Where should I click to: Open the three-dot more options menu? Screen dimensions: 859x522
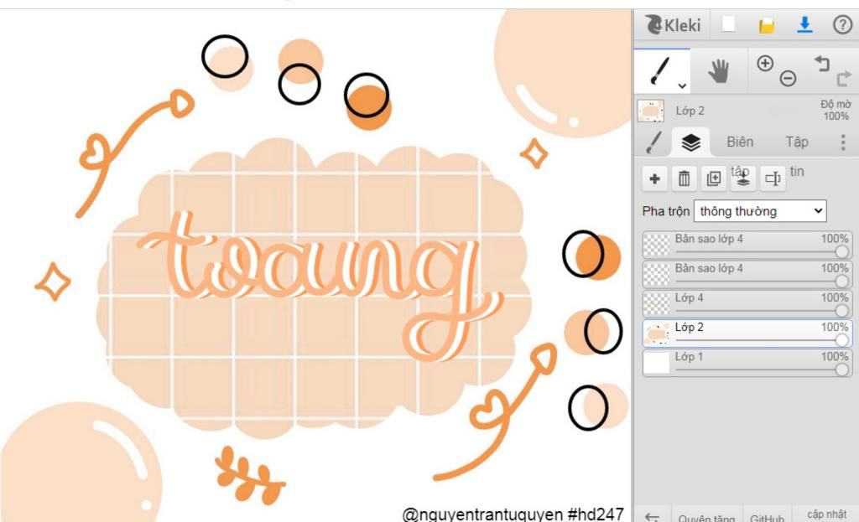coord(842,142)
